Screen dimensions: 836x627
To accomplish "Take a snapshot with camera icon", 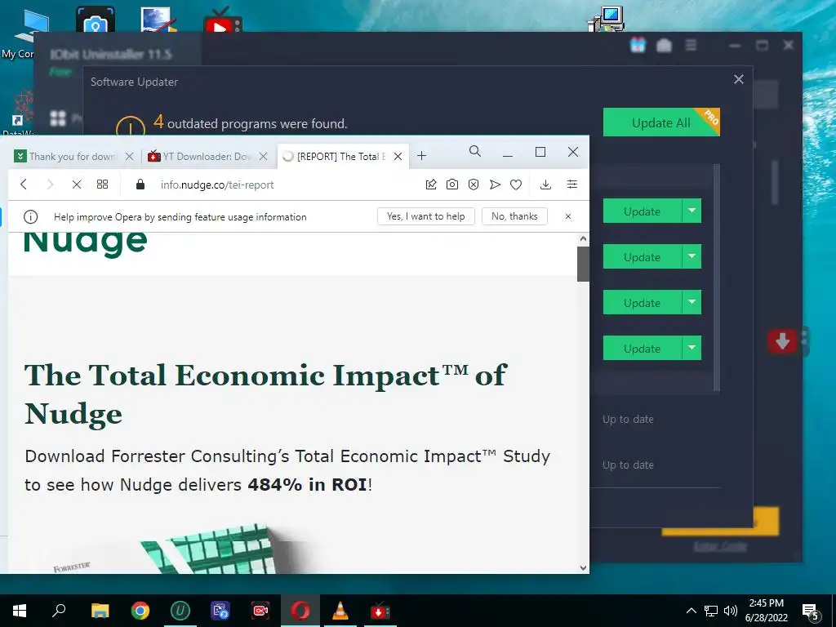I will [x=452, y=185].
